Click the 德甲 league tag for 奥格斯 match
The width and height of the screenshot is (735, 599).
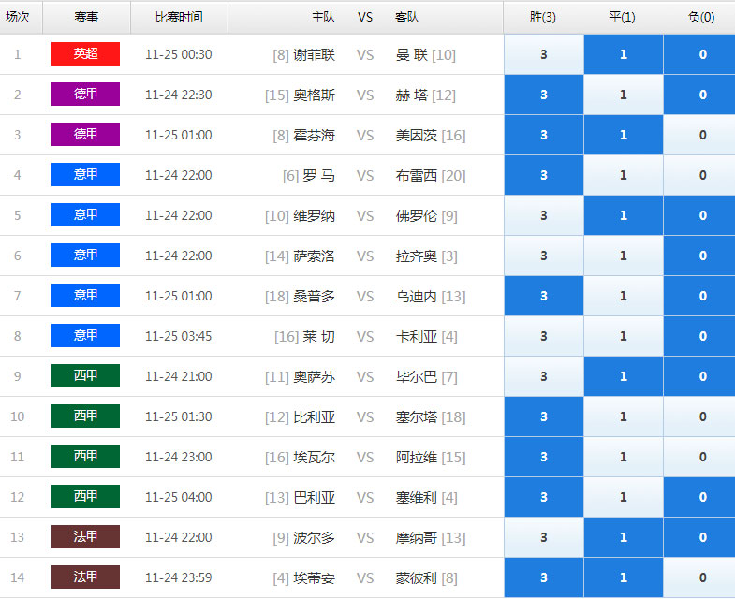tap(85, 95)
